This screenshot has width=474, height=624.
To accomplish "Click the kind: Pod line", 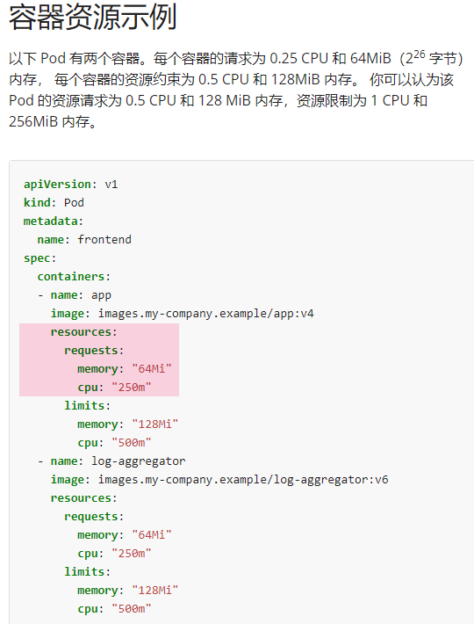I will [54, 202].
